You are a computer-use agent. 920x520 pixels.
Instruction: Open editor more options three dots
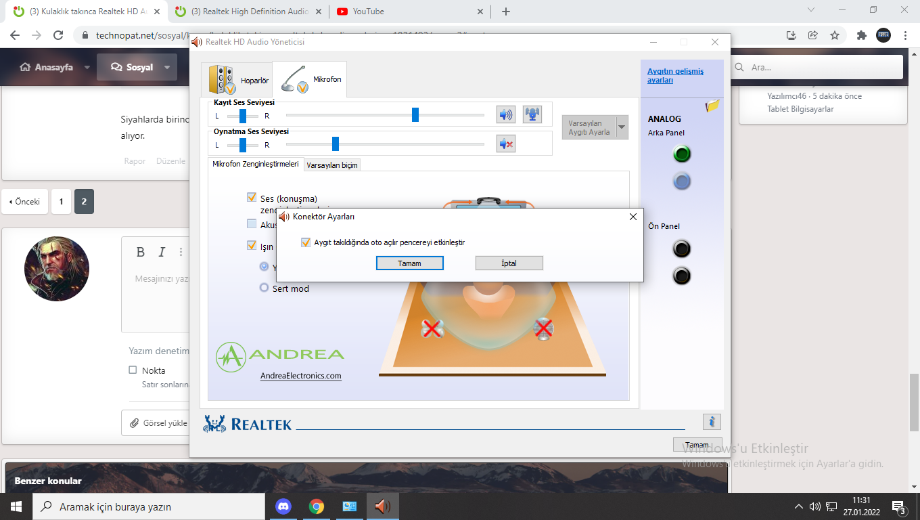click(x=181, y=253)
